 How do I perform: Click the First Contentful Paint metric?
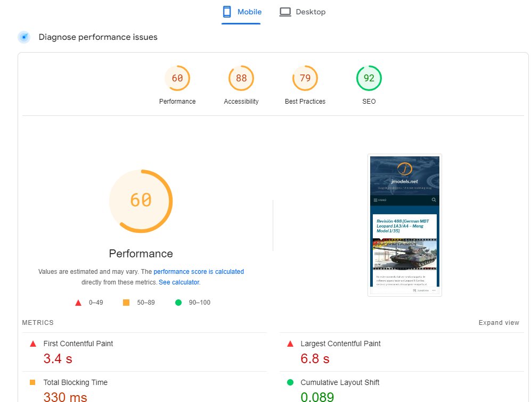pyautogui.click(x=78, y=344)
